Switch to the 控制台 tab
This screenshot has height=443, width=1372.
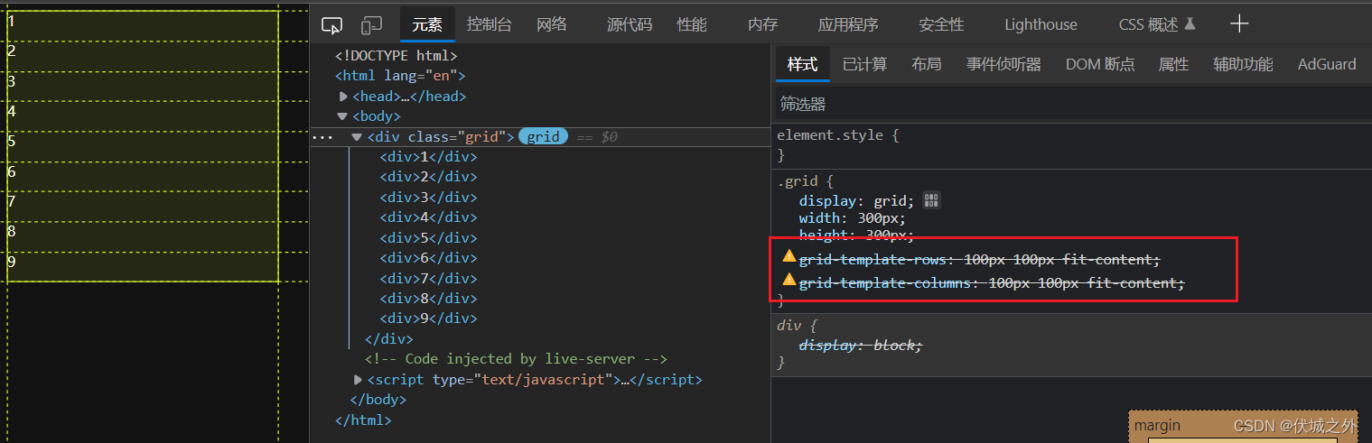pos(490,24)
